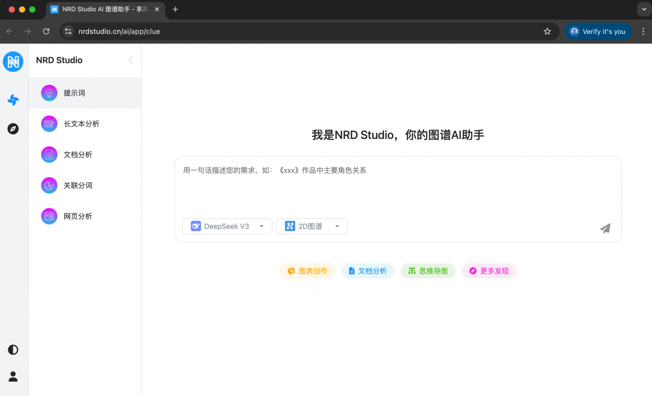Viewport: 652px width, 396px height.
Task: Reload the current page
Action: click(46, 31)
